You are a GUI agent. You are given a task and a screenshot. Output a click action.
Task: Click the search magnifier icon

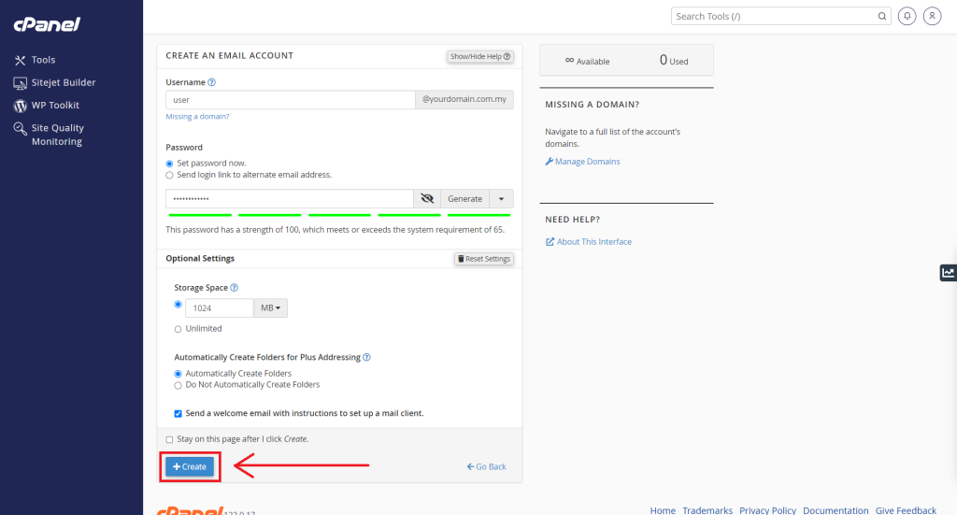882,17
